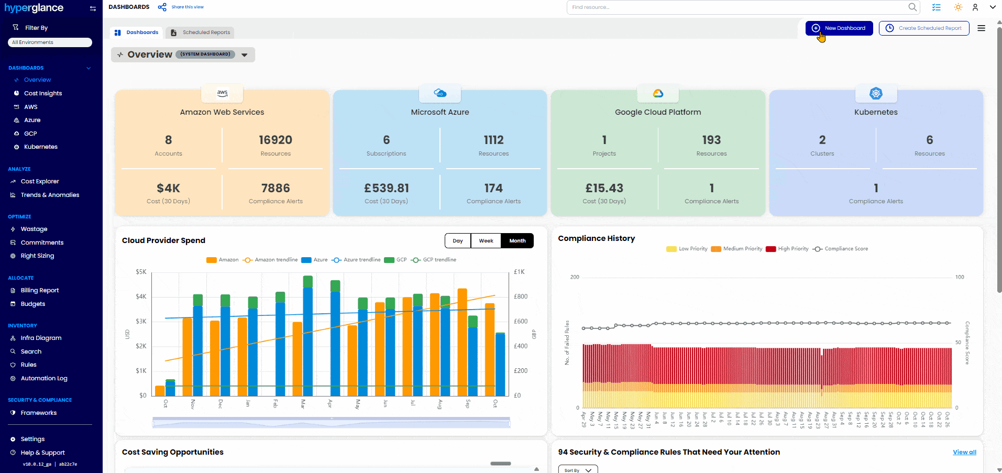
Task: Toggle the Azure series legend
Action: tap(314, 260)
